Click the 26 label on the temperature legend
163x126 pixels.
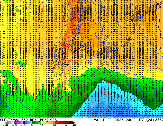tap(54, 125)
